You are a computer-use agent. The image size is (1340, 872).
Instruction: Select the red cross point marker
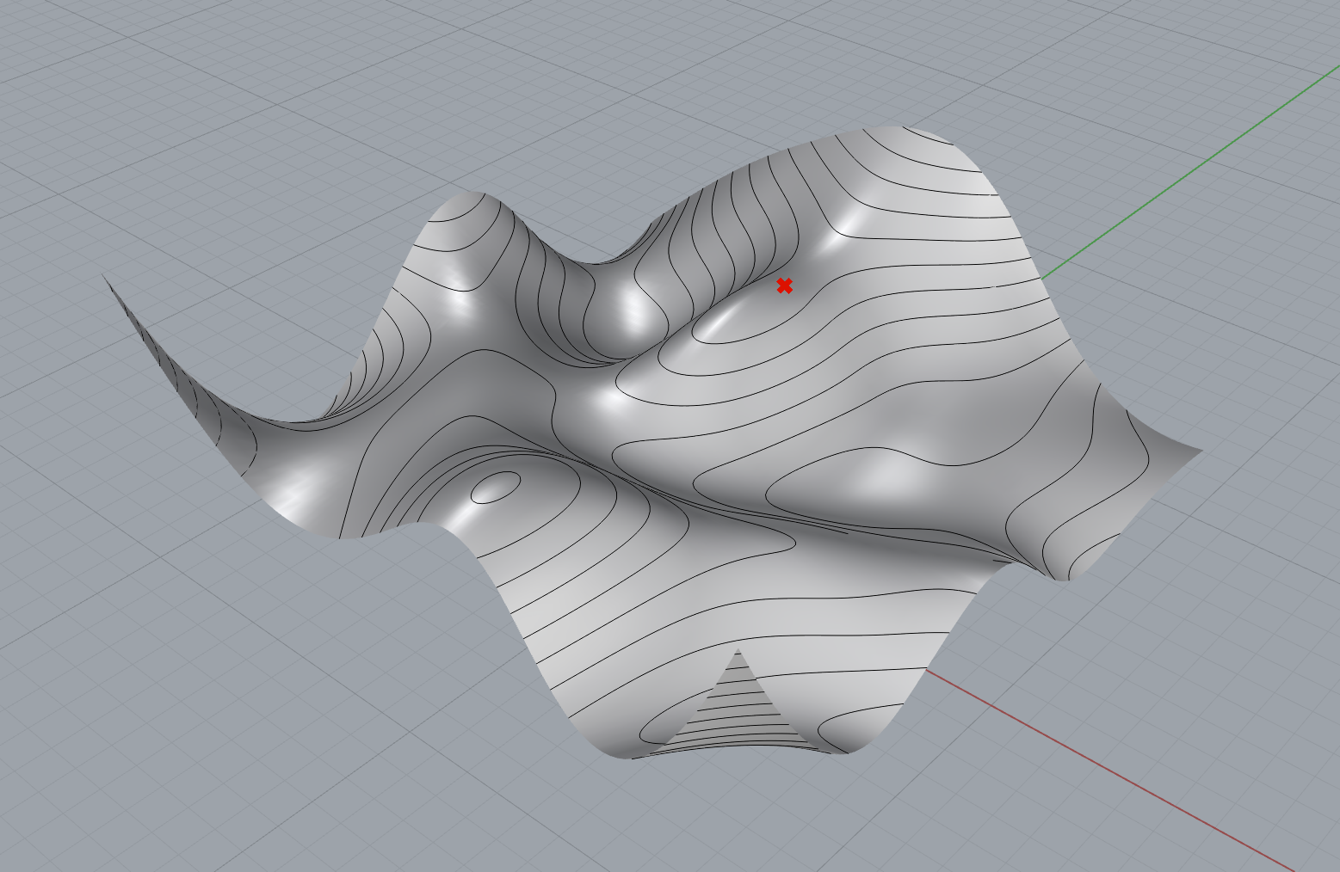[784, 286]
